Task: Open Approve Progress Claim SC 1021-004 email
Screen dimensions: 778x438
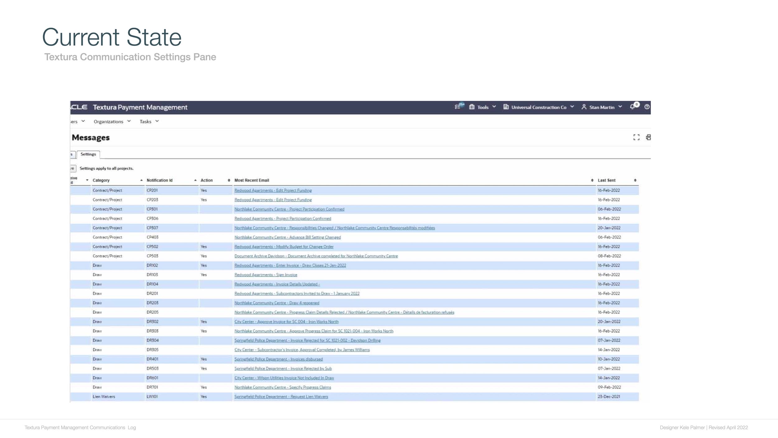Action: pos(314,331)
